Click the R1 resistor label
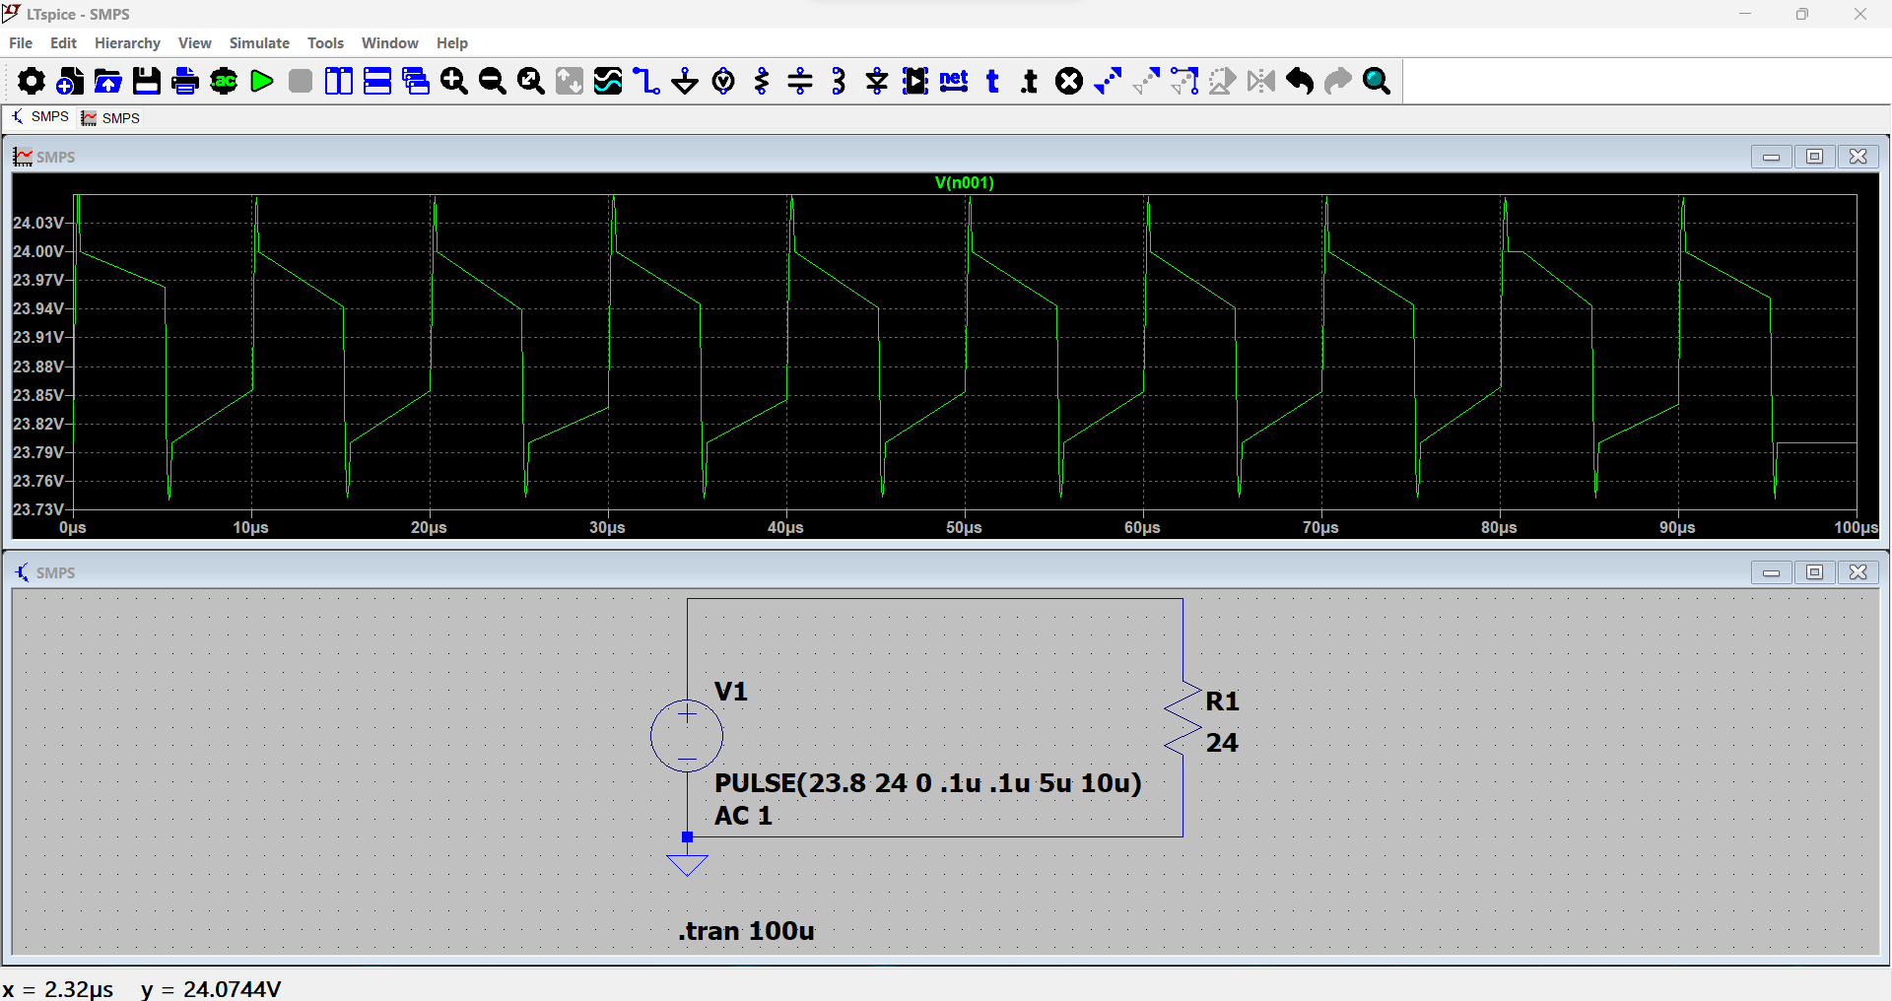Image resolution: width=1892 pixels, height=1001 pixels. [1222, 701]
